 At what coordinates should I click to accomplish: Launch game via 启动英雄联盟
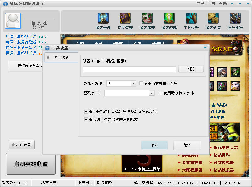click(x=31, y=164)
